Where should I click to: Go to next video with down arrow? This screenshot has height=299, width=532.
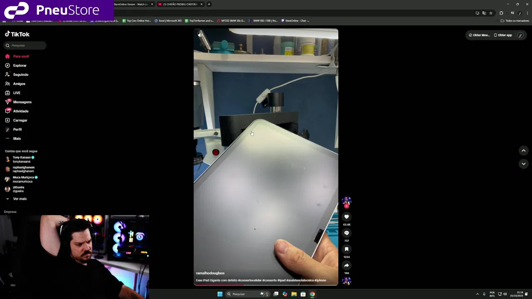(x=523, y=164)
